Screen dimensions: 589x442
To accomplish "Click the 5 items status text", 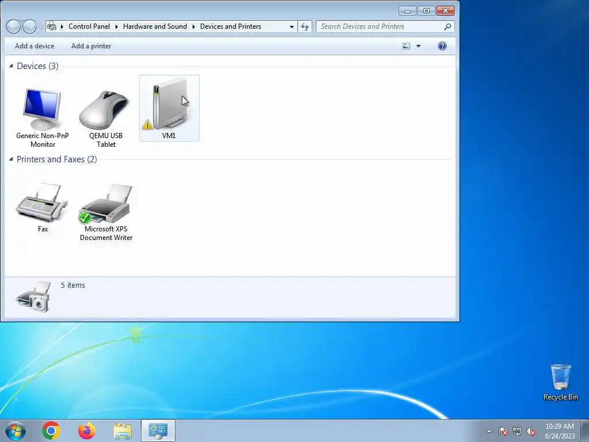I will pos(73,285).
